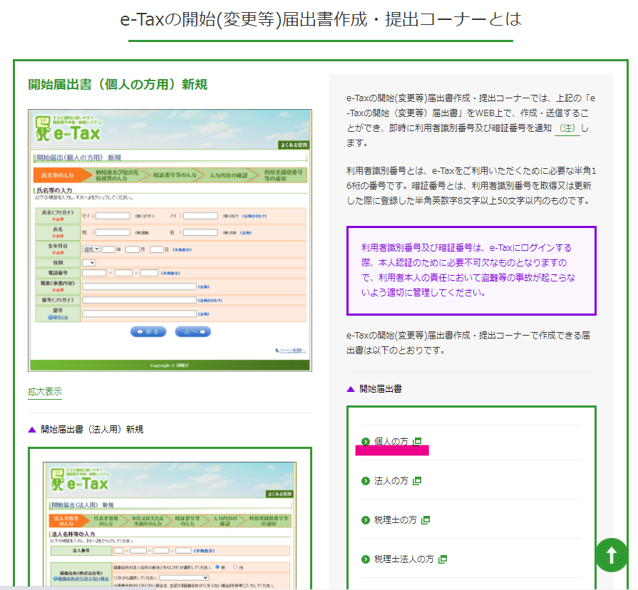The image size is (638, 590).
Task: Open the 法人の方 link
Action: 391,481
